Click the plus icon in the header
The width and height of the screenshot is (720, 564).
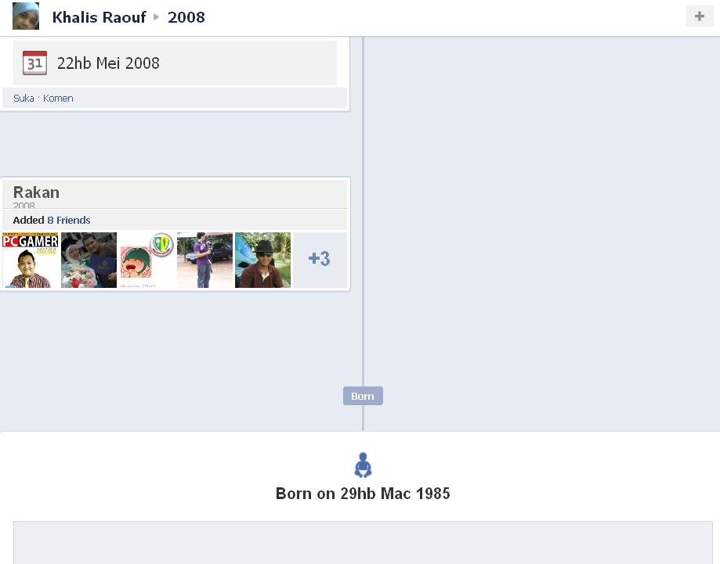point(700,16)
